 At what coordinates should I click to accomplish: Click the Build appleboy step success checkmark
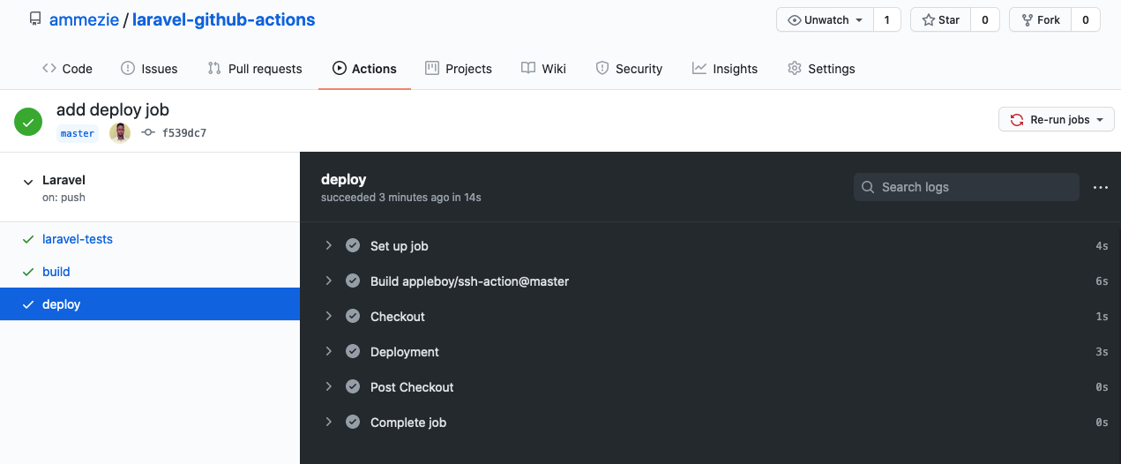[x=353, y=281]
